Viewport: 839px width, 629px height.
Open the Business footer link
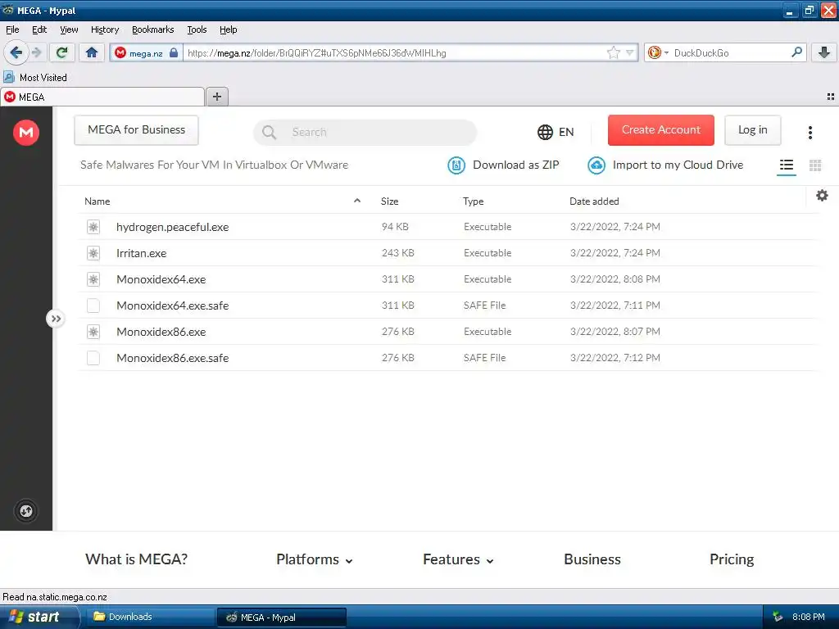pyautogui.click(x=592, y=559)
